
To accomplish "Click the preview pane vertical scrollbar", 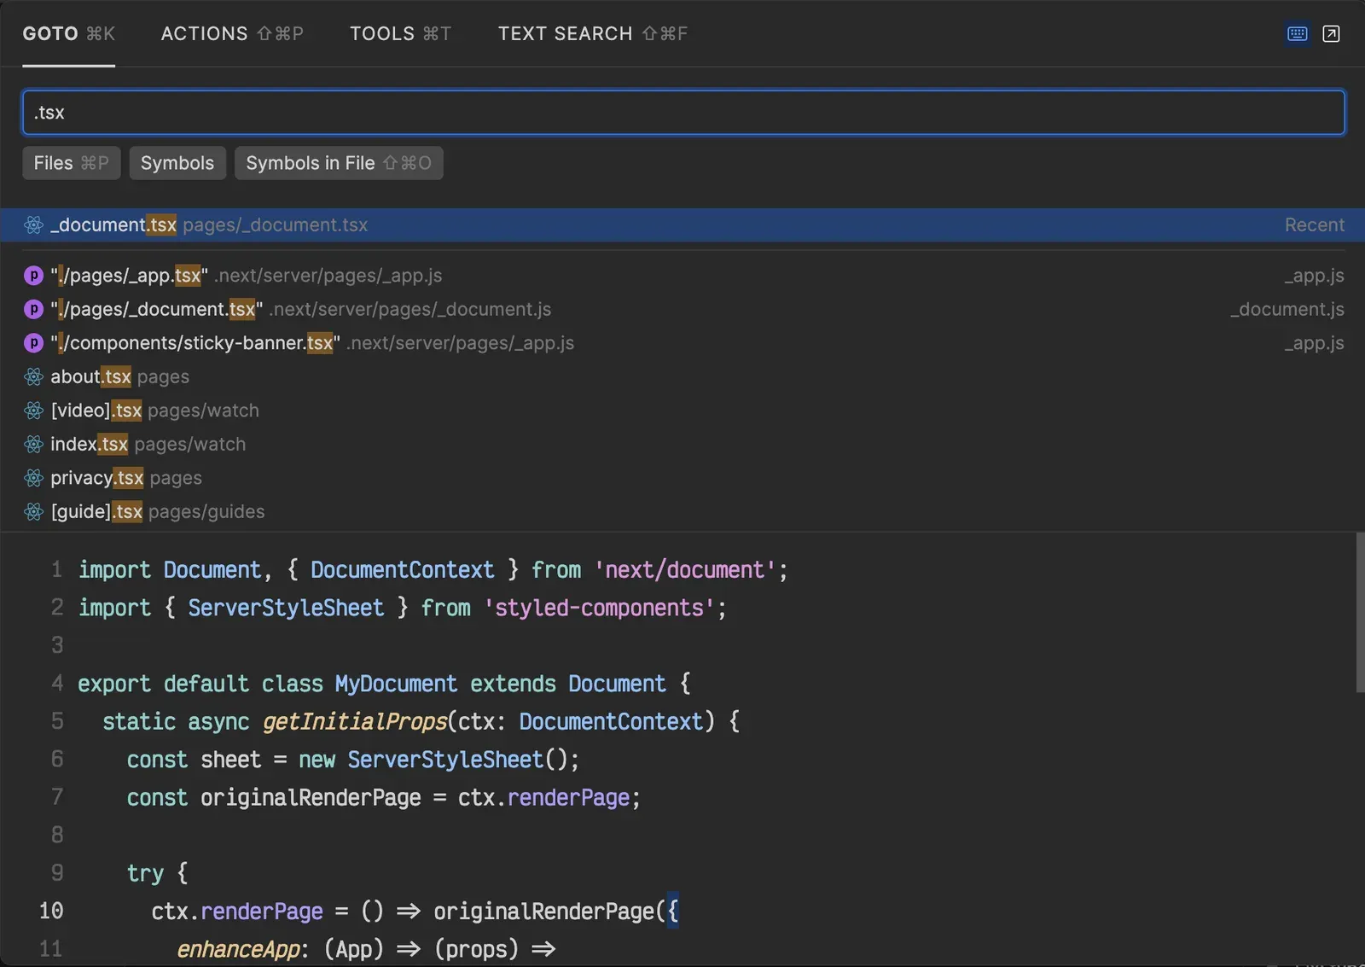I will click(1360, 613).
